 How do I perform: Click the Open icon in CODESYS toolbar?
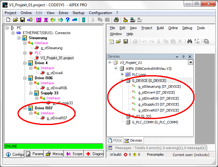(x=119, y=41)
